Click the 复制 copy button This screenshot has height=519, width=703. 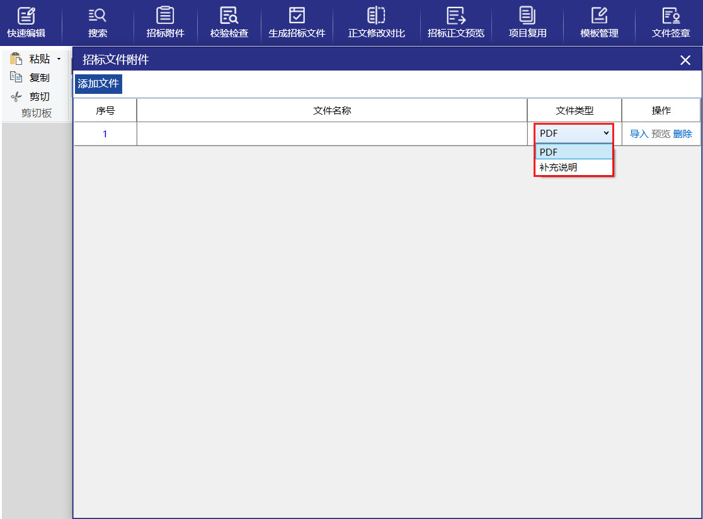[30, 77]
